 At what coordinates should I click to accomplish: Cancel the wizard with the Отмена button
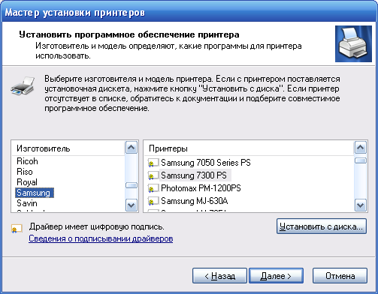point(340,276)
